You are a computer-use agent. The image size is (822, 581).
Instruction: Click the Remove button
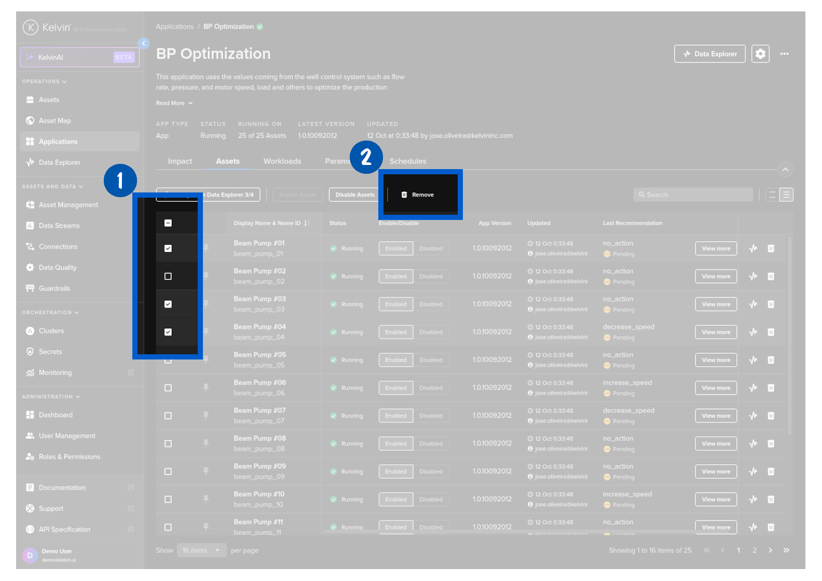tap(418, 195)
